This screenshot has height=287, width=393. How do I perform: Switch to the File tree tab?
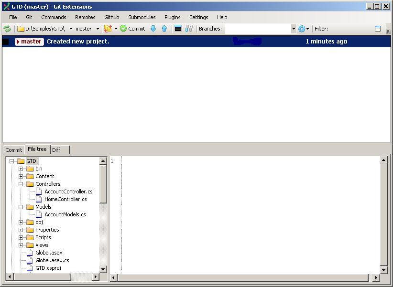[x=37, y=149]
